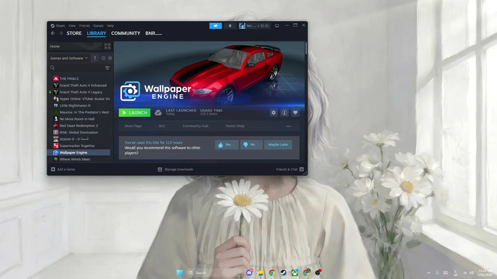Open Windows Start menu

pos(180,273)
